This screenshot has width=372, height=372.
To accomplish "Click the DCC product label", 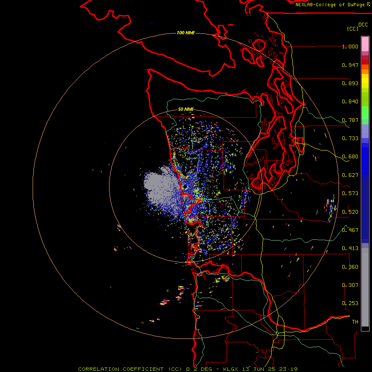I will tap(363, 25).
